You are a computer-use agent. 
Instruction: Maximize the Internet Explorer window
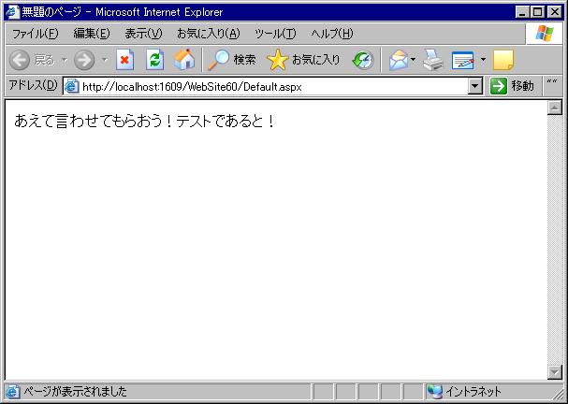[x=538, y=12]
